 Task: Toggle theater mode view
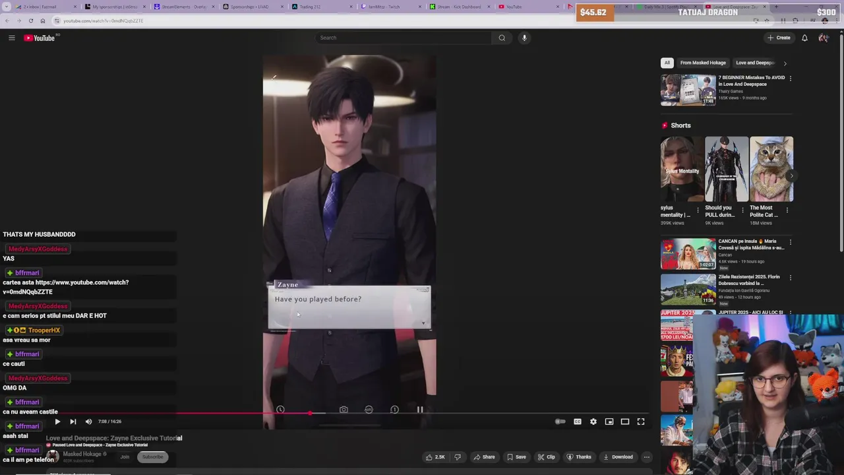click(625, 422)
